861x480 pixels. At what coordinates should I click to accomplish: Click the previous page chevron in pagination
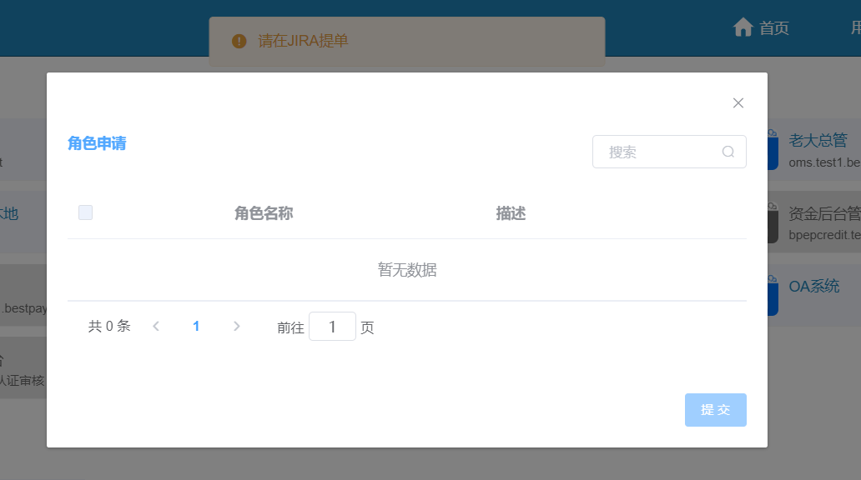click(x=156, y=326)
